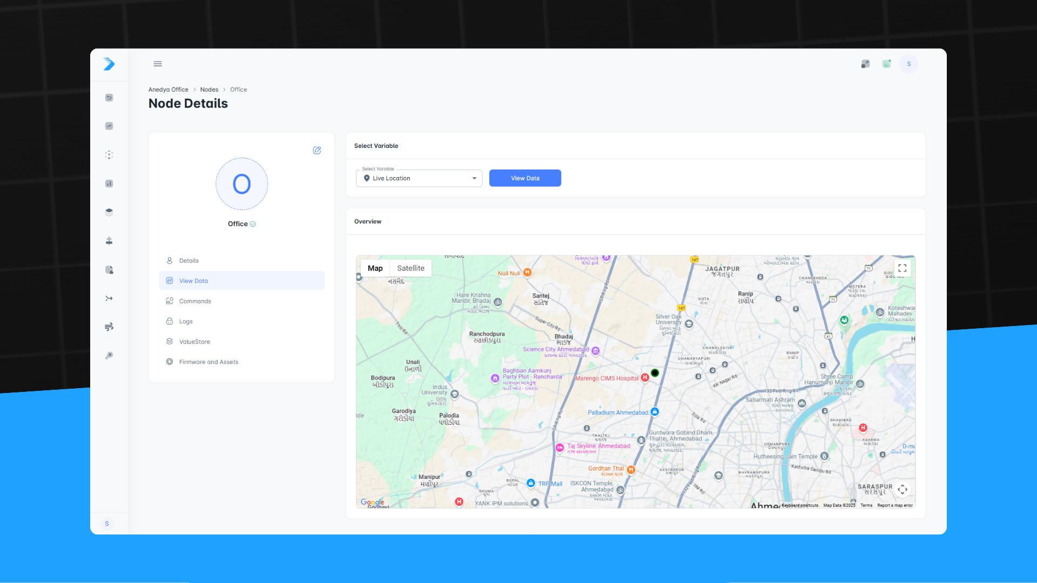The image size is (1037, 583).
Task: Expand the Select Variable dropdown
Action: pos(419,178)
